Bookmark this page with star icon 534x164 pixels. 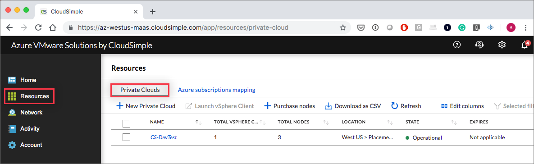tap(342, 27)
